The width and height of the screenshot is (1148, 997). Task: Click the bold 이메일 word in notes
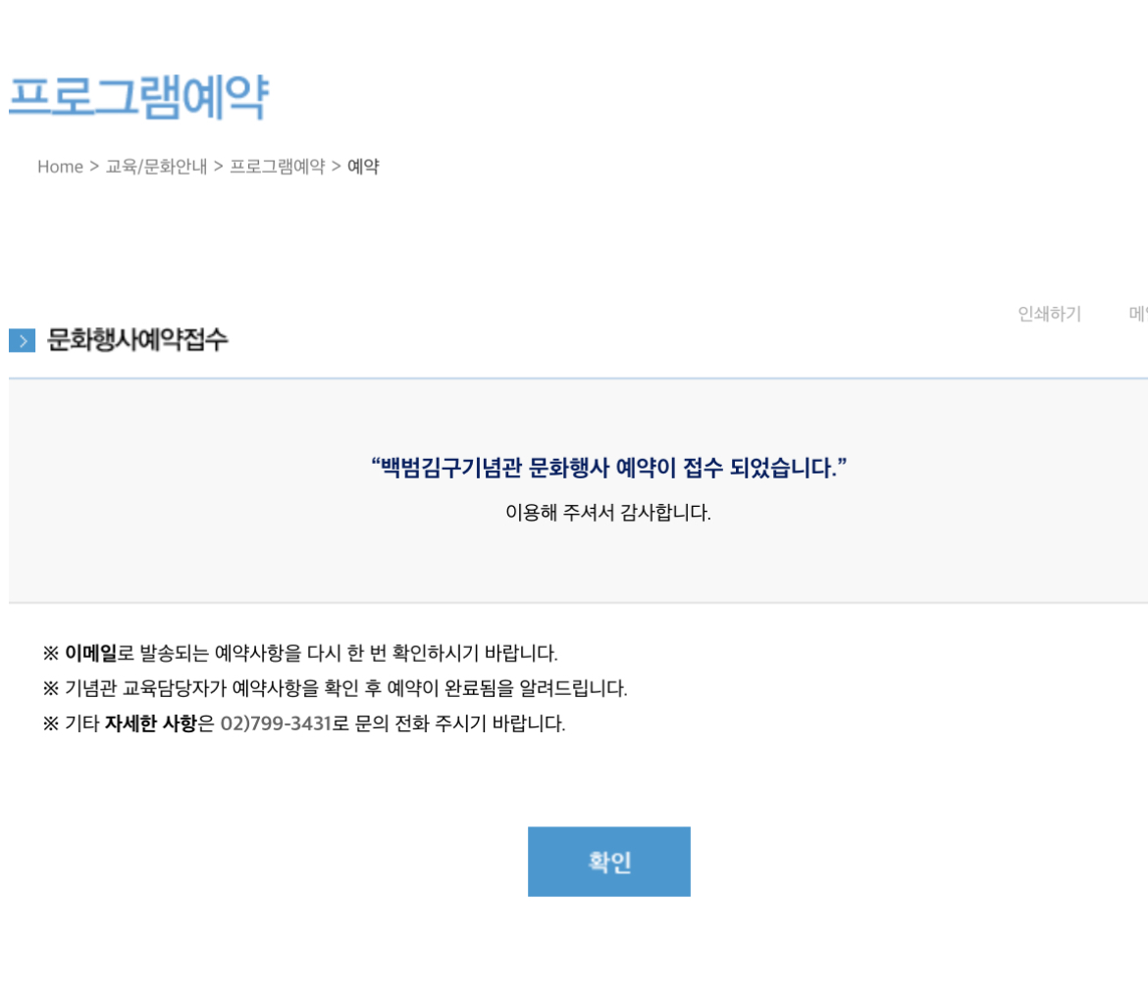point(90,653)
